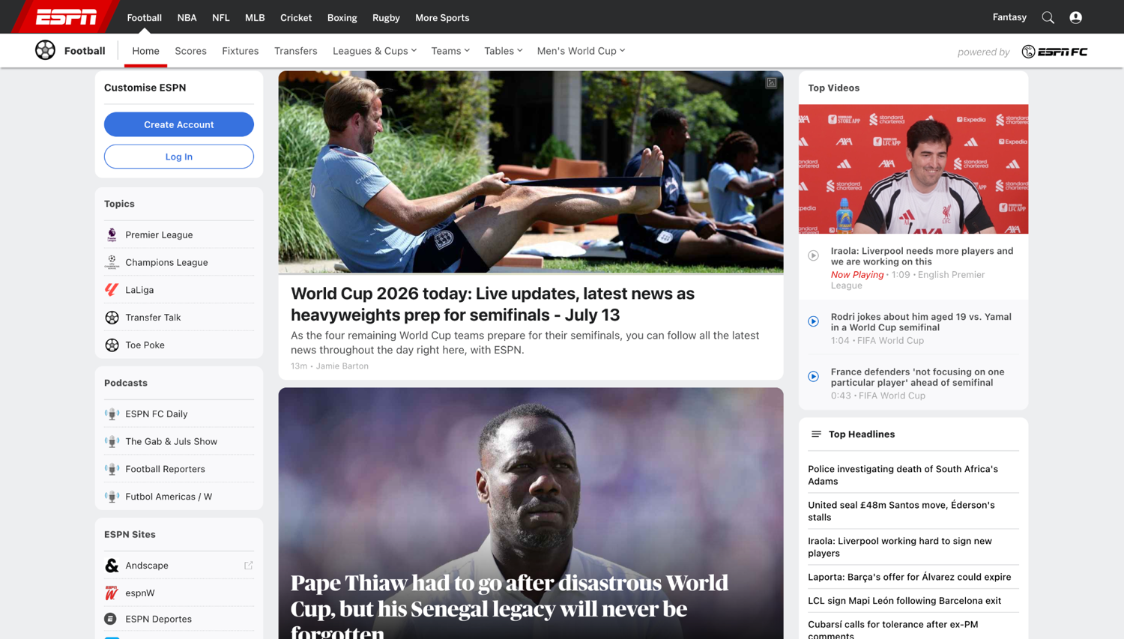Click the Champions League topic icon
This screenshot has height=639, width=1124.
112,262
